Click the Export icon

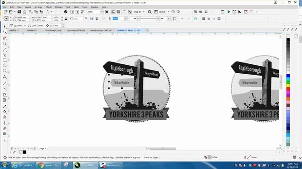(77, 12)
